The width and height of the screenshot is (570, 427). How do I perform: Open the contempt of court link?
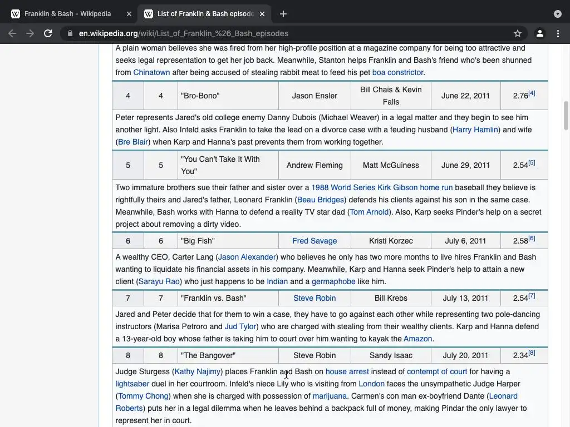(x=437, y=371)
